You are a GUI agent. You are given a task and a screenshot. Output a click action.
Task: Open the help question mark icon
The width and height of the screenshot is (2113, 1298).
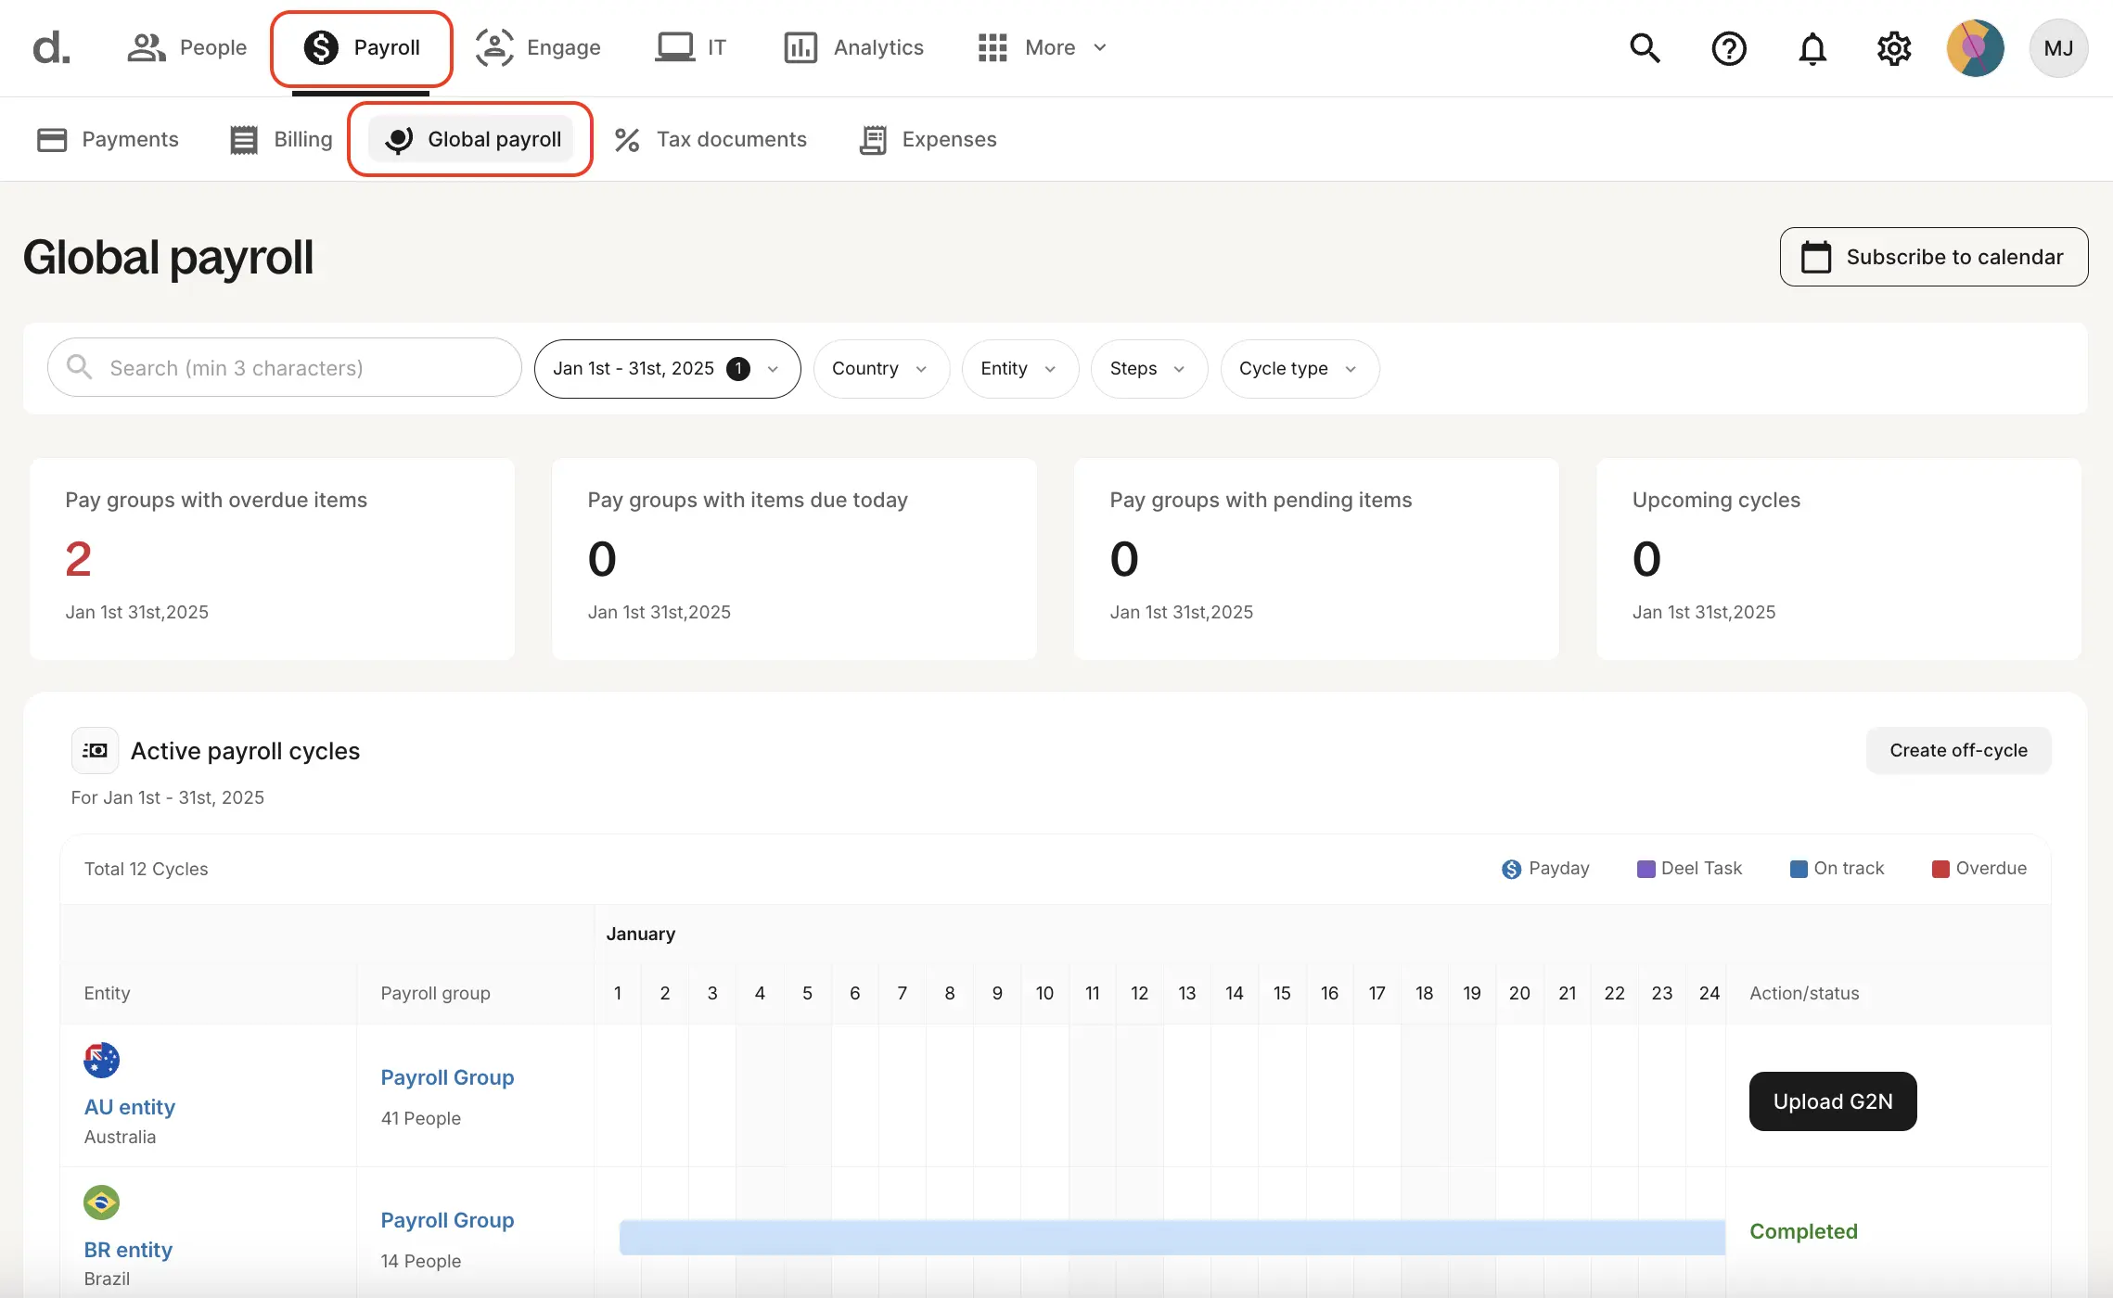click(1728, 47)
